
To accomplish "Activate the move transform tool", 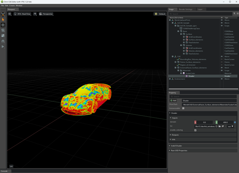I will (3, 25).
